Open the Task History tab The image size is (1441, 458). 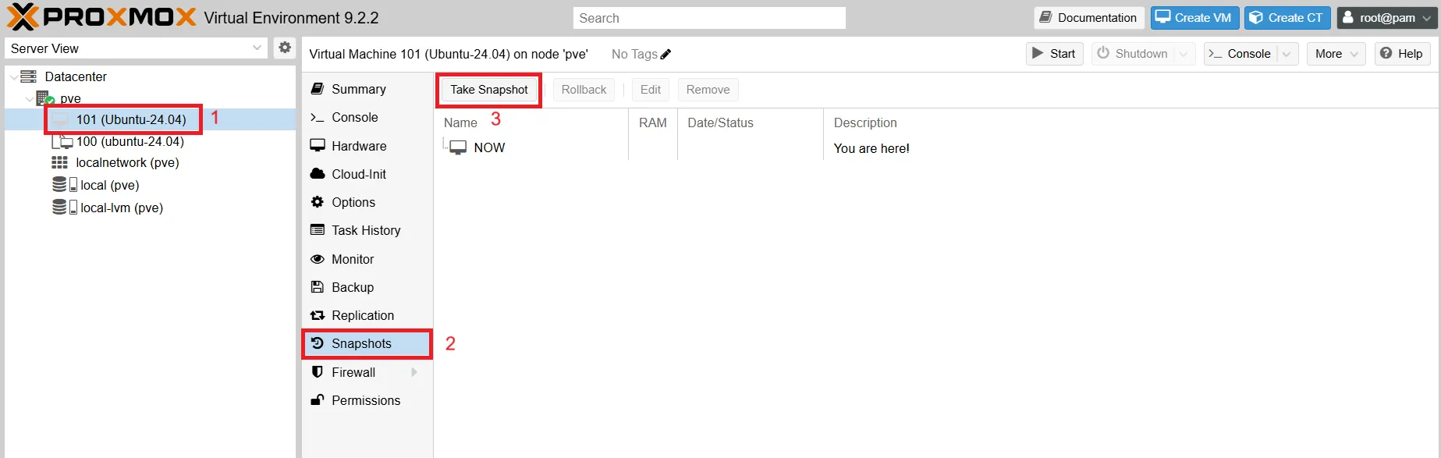367,230
